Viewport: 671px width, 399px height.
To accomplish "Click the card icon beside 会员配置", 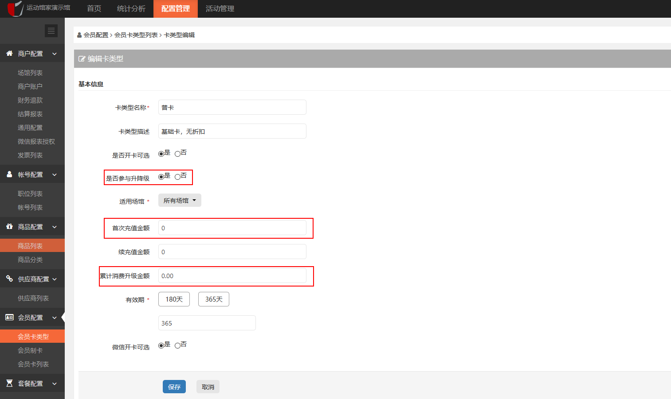I will [x=9, y=317].
